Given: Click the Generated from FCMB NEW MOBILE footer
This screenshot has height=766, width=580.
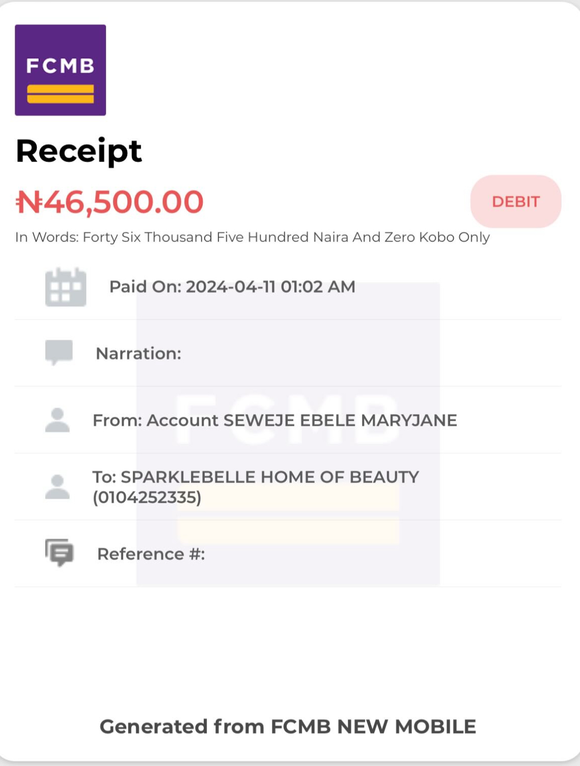Looking at the screenshot, I should [288, 727].
